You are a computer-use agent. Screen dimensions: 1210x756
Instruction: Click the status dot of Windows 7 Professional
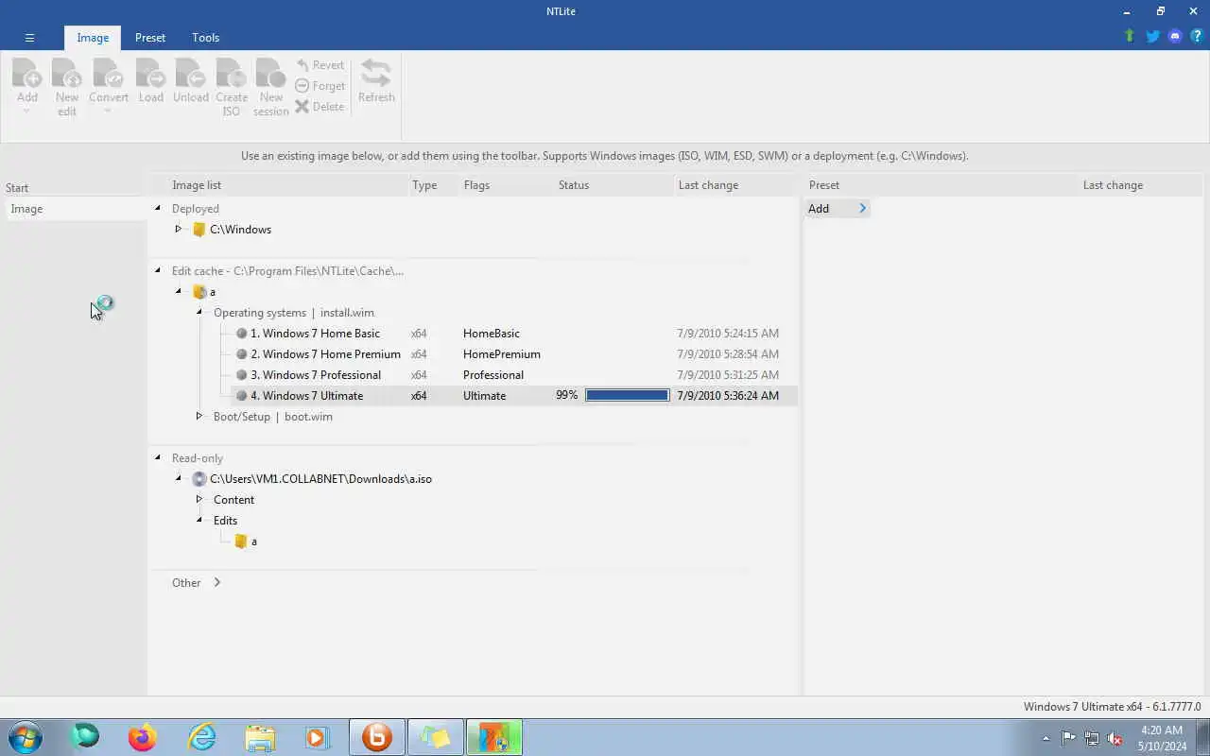242,375
